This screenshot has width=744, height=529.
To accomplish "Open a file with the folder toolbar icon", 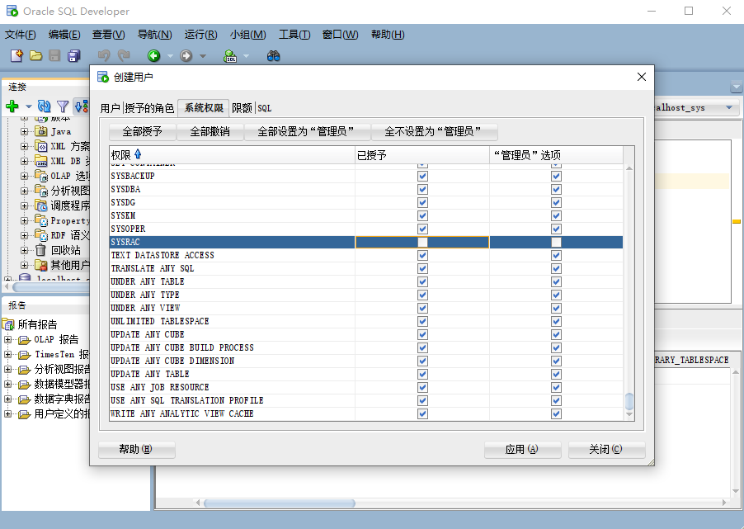I will [x=36, y=55].
